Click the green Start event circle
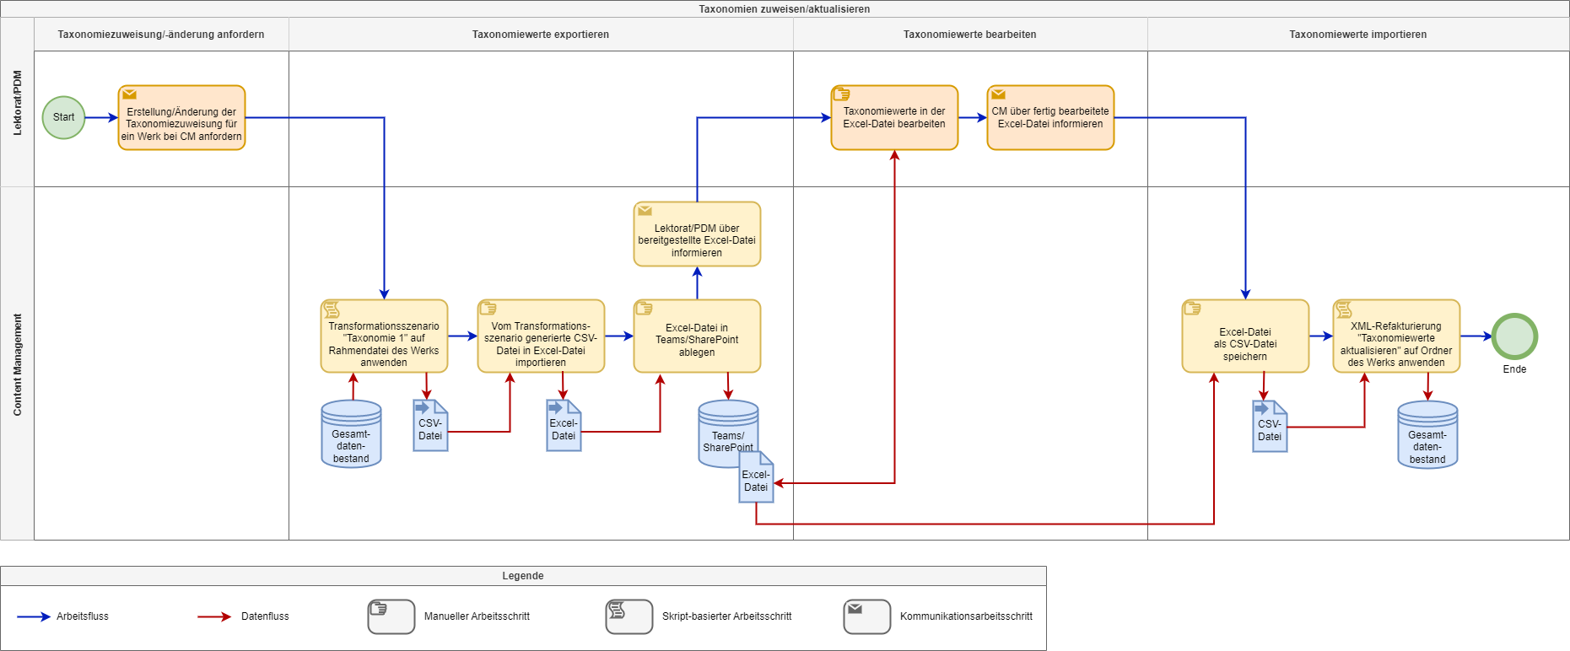 (x=63, y=117)
